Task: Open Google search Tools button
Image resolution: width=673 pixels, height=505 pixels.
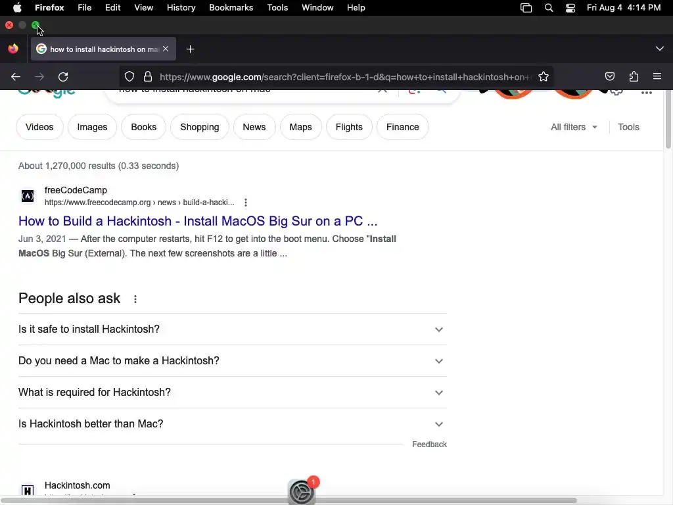Action: [x=628, y=127]
